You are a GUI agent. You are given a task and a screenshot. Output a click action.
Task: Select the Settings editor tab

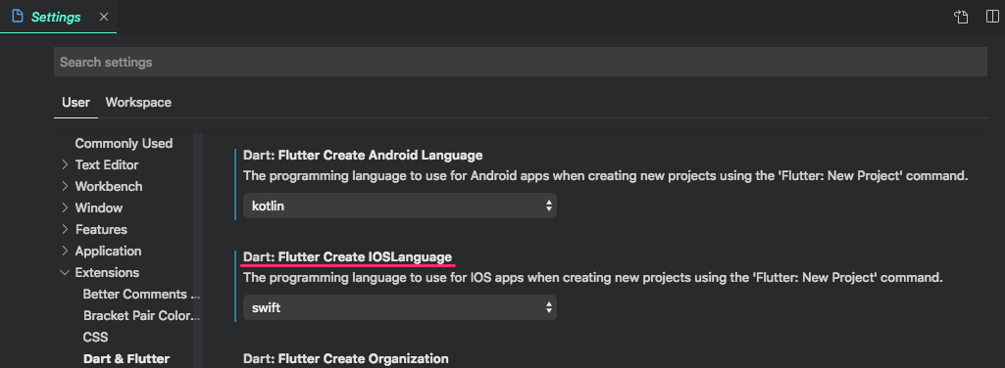pyautogui.click(x=58, y=17)
